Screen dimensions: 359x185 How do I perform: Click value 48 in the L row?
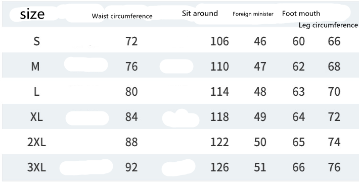260,92
